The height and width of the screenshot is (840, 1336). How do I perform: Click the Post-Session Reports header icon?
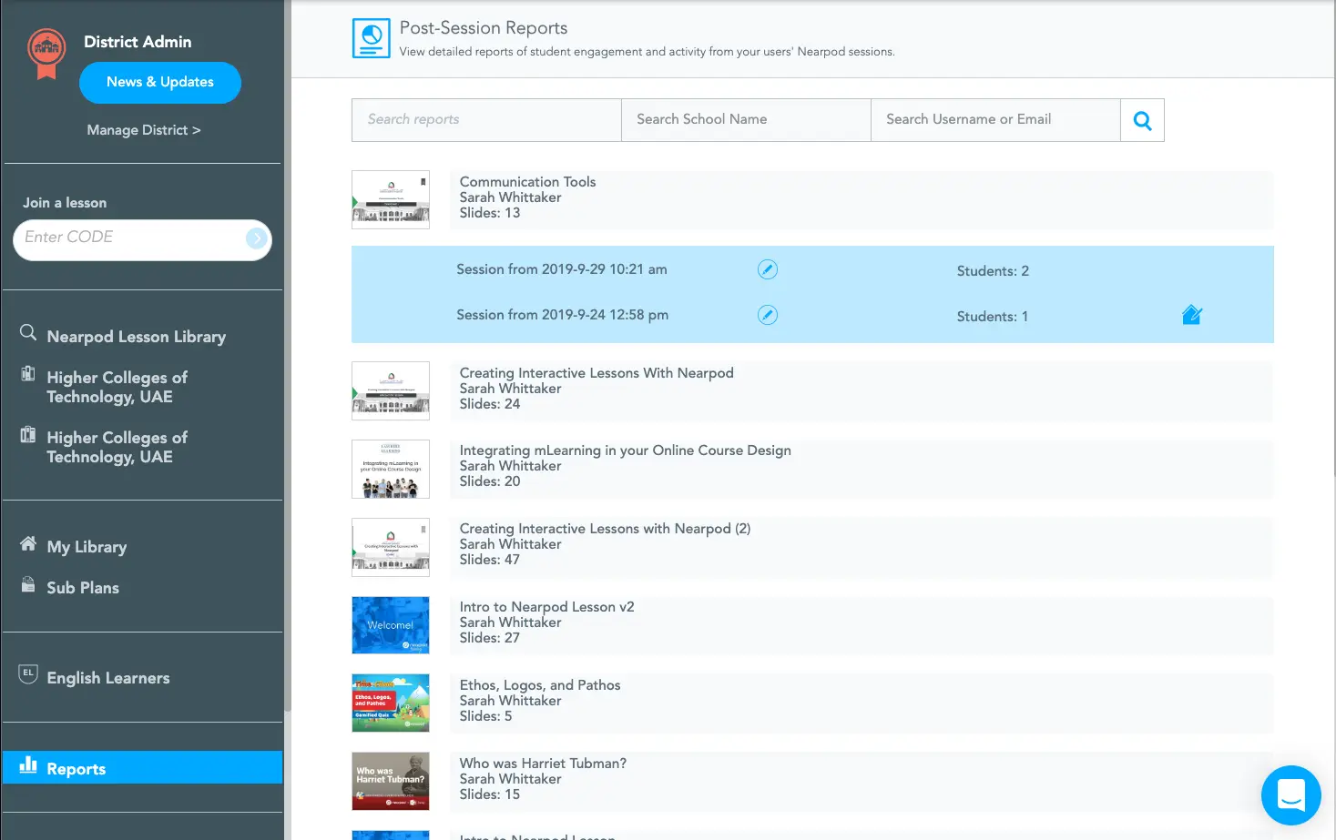click(370, 37)
